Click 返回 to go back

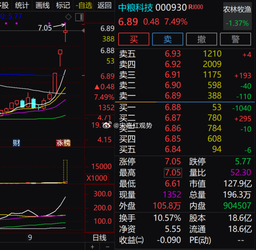[x=104, y=5]
